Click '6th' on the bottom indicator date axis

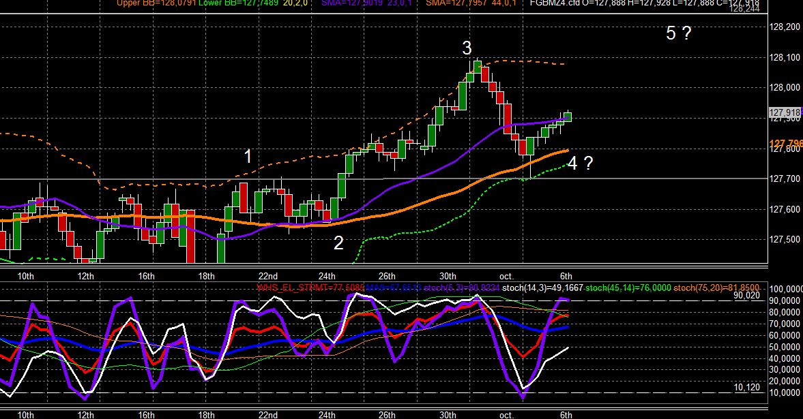coord(566,414)
